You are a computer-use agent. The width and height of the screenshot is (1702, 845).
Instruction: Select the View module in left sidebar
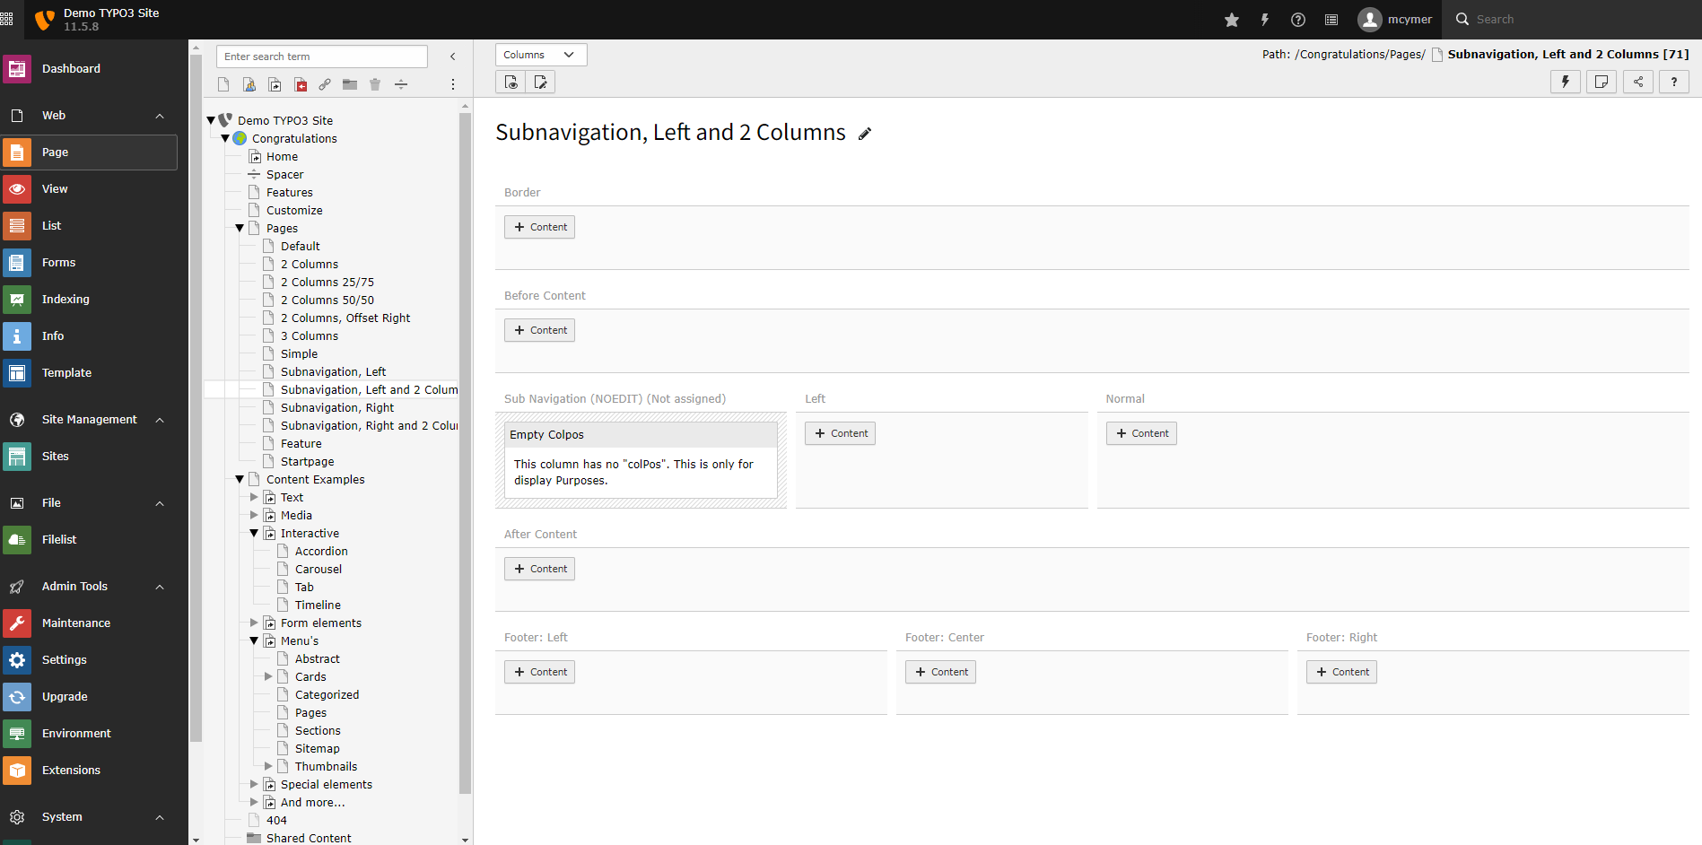[x=18, y=188]
